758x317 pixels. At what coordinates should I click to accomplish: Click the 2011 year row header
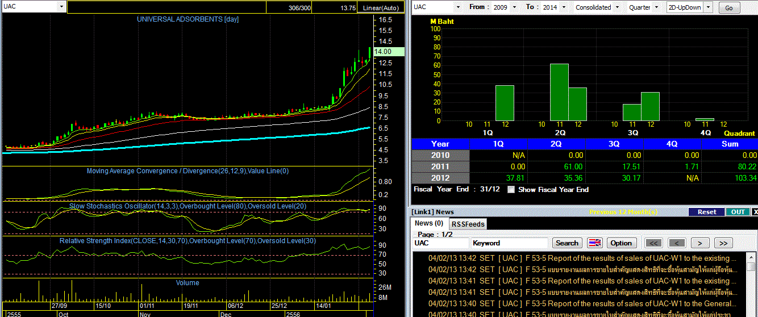click(x=440, y=166)
